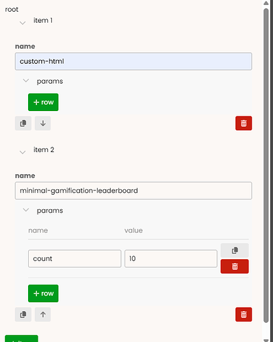273x342 pixels.
Task: Edit the custom-html name field
Action: tap(133, 61)
